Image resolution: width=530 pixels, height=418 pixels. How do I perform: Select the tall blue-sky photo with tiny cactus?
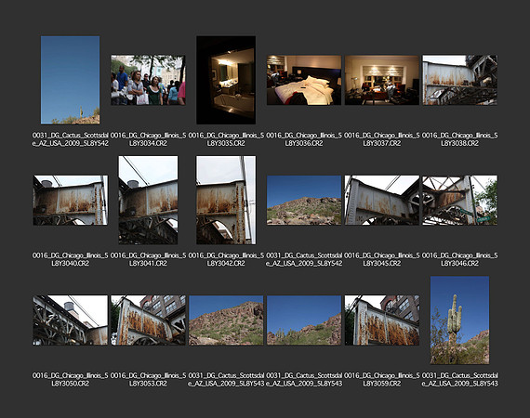(x=71, y=80)
